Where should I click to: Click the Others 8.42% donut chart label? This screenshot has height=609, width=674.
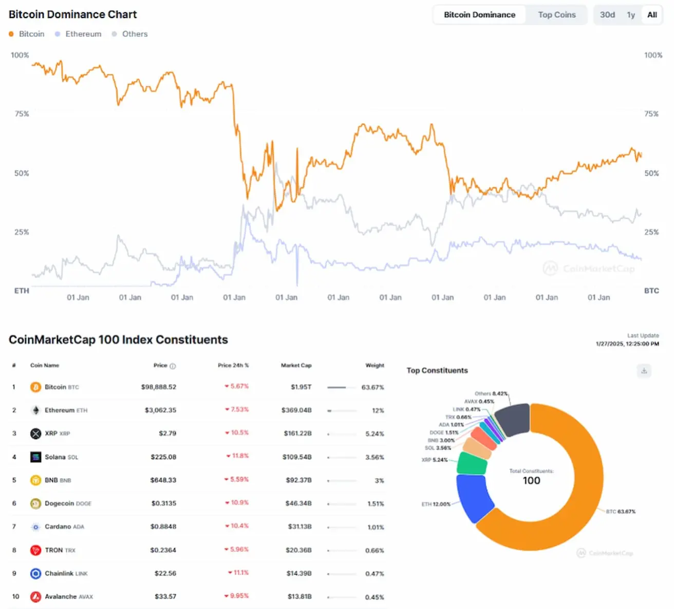tap(491, 394)
